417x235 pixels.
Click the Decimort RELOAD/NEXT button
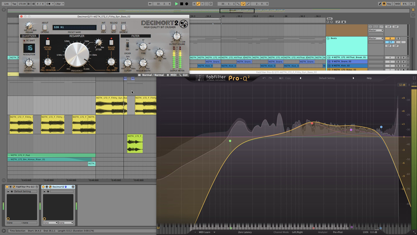(114, 27)
